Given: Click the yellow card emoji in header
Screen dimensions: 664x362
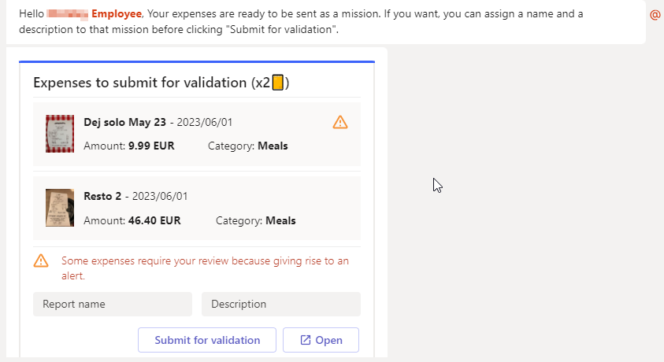Looking at the screenshot, I should tap(277, 83).
